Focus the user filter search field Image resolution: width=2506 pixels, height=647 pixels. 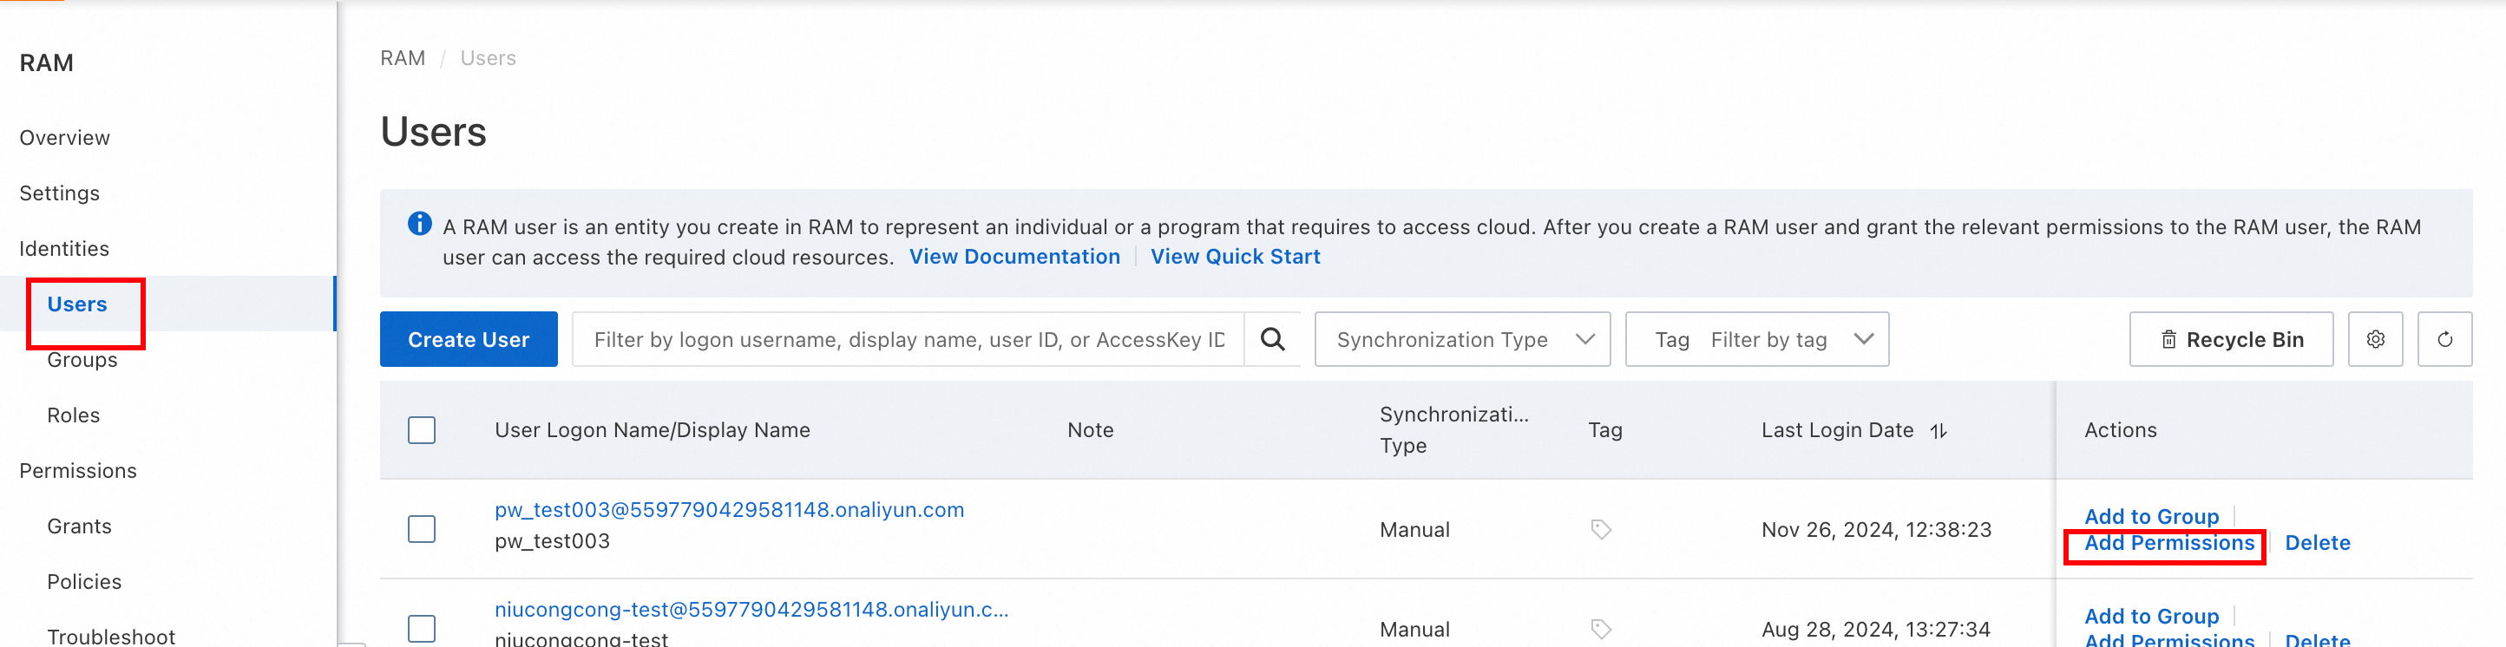[908, 340]
